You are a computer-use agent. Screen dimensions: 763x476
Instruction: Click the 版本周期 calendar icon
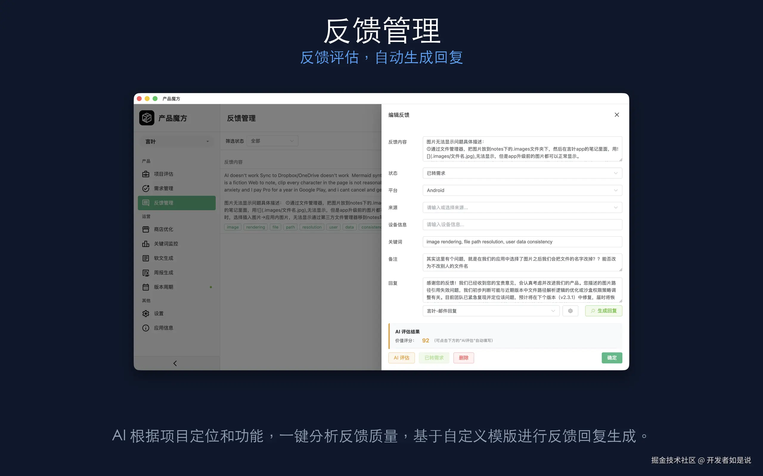click(146, 287)
